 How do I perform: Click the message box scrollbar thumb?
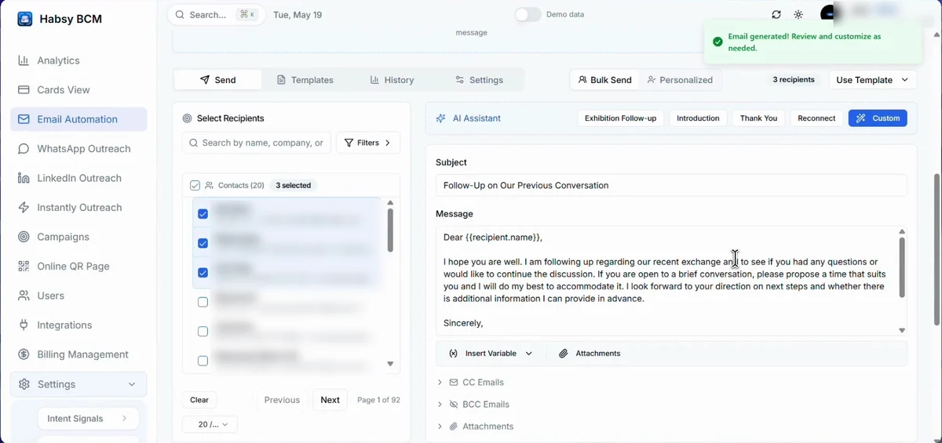pyautogui.click(x=902, y=267)
